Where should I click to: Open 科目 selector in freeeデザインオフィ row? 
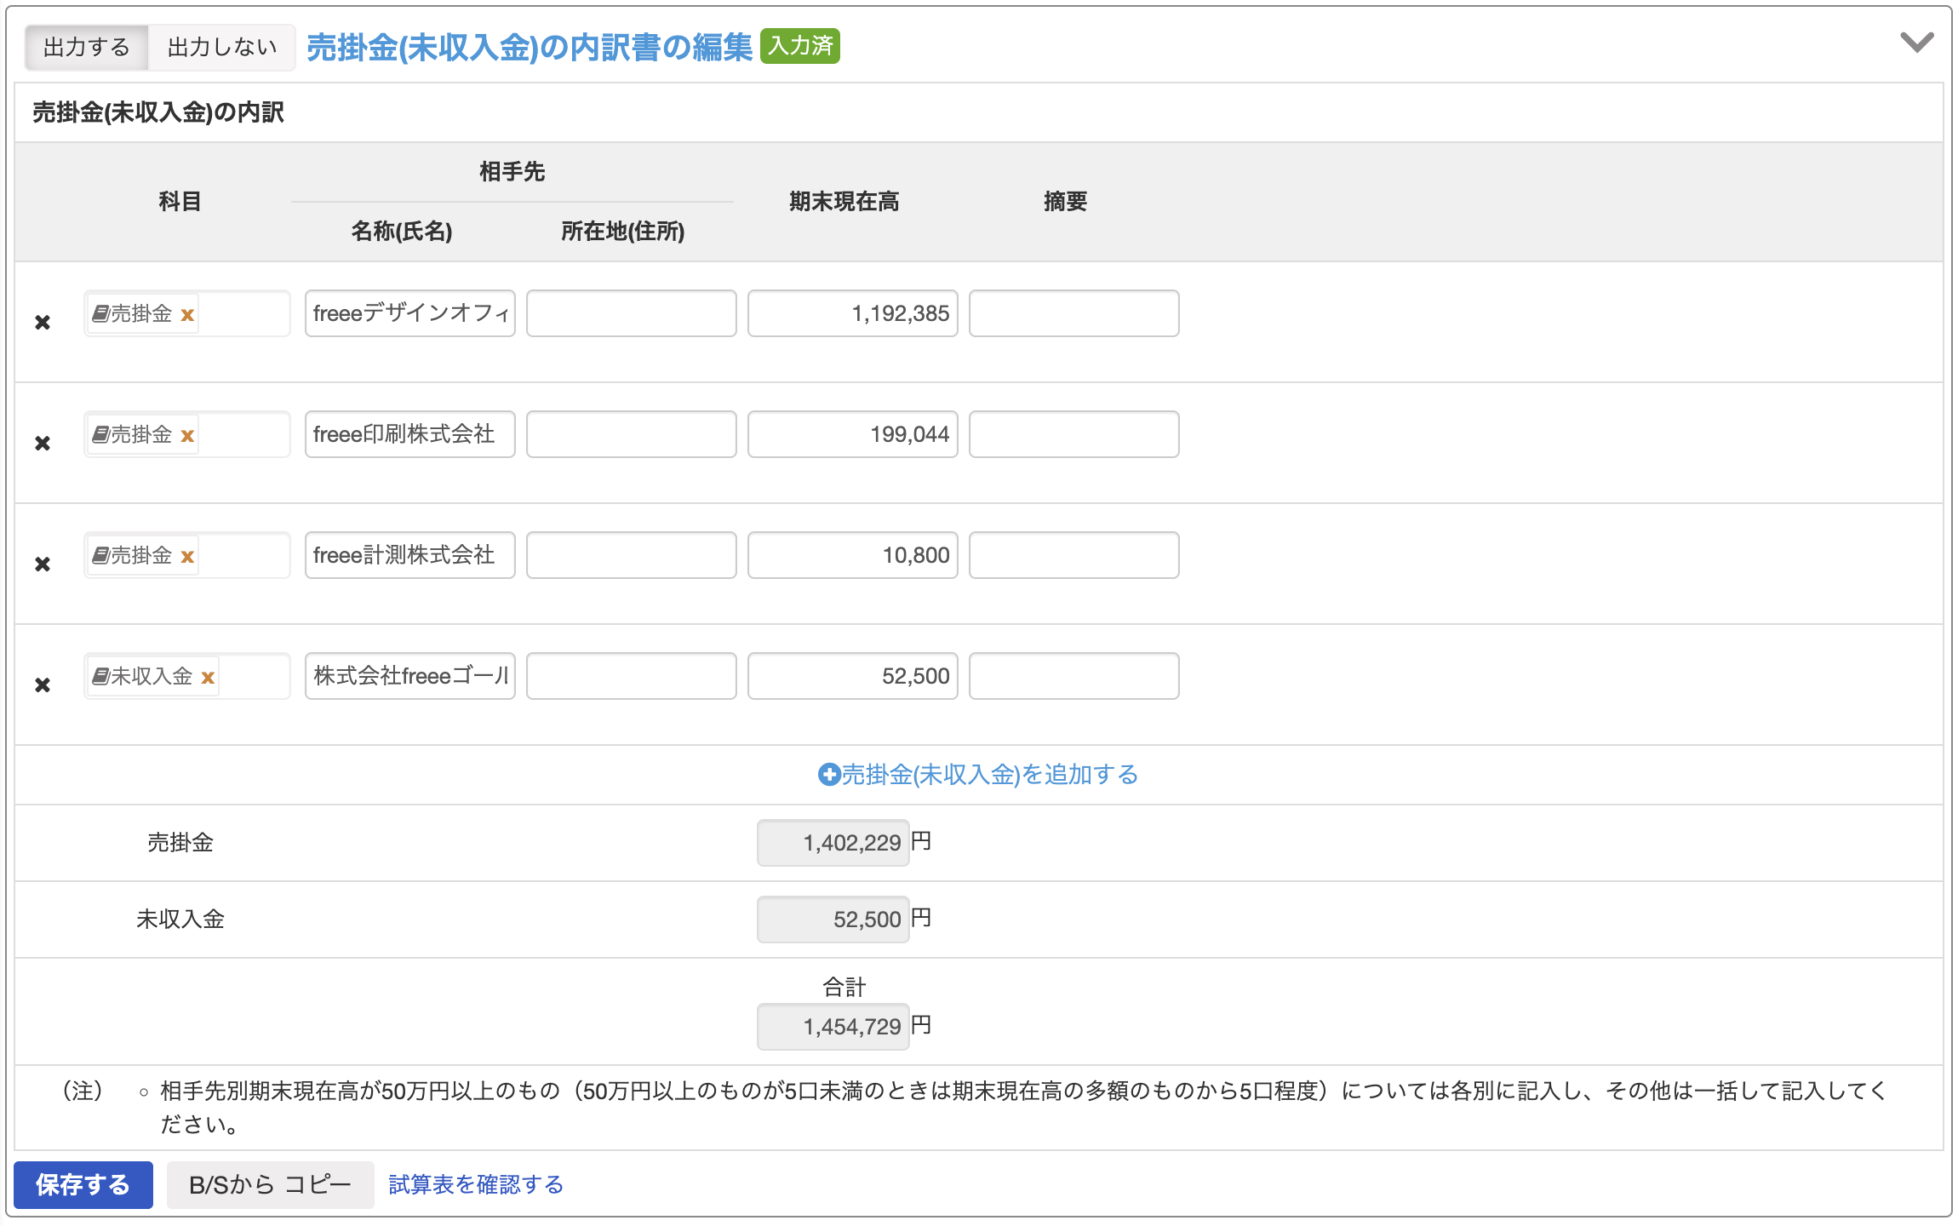point(187,313)
